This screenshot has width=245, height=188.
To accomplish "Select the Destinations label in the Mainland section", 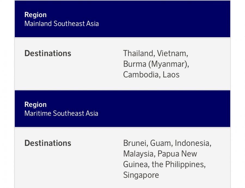I will pyautogui.click(x=48, y=53).
